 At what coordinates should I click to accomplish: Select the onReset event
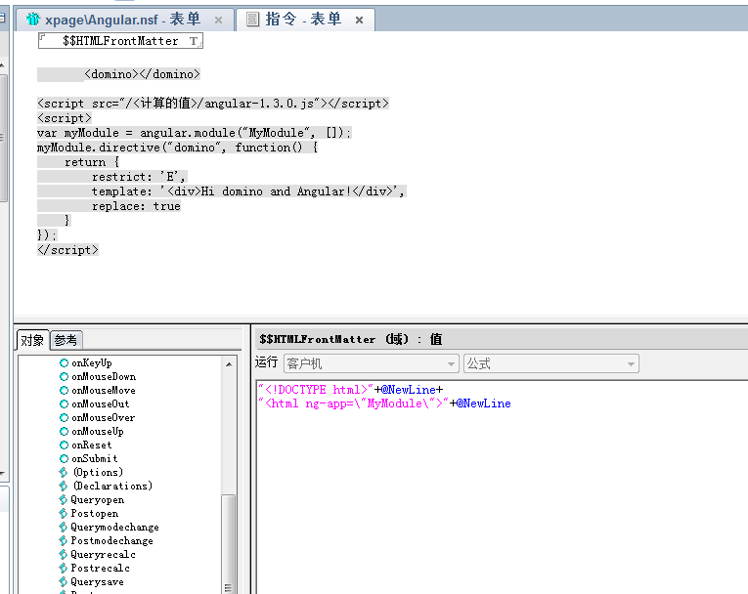(x=92, y=445)
